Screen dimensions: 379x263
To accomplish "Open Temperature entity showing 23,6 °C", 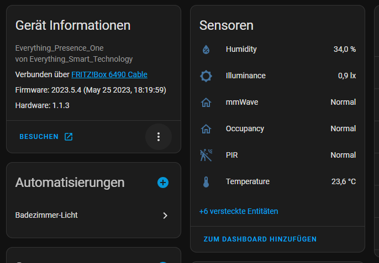I will [x=277, y=182].
